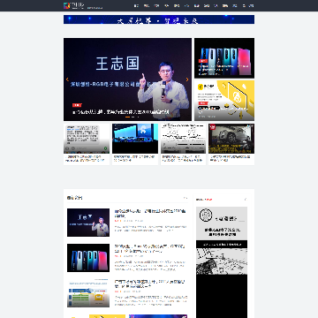Open the main slide featuring 王志国 speaker
318x318 pixels.
point(127,79)
